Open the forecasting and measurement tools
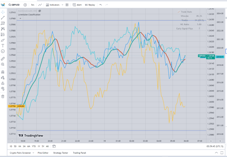 (x=3, y=35)
